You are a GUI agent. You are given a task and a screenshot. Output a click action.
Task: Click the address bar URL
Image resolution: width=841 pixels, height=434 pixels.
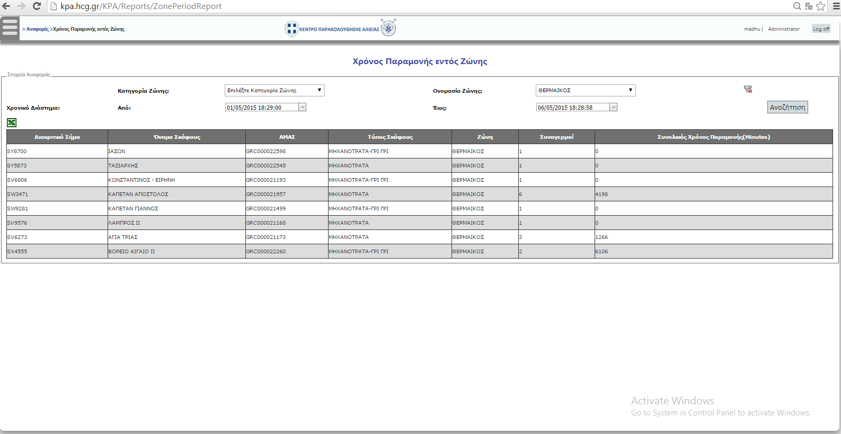point(141,6)
